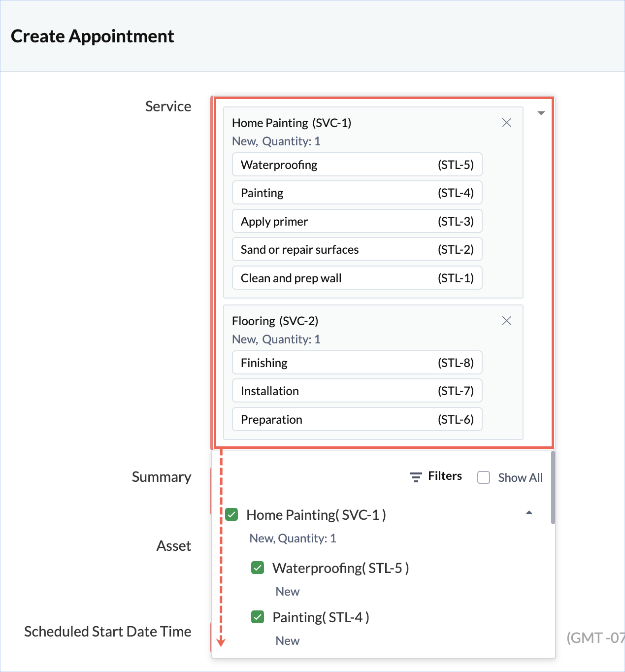Click the Apply primer (STL-3) line
The width and height of the screenshot is (625, 672).
(x=357, y=221)
